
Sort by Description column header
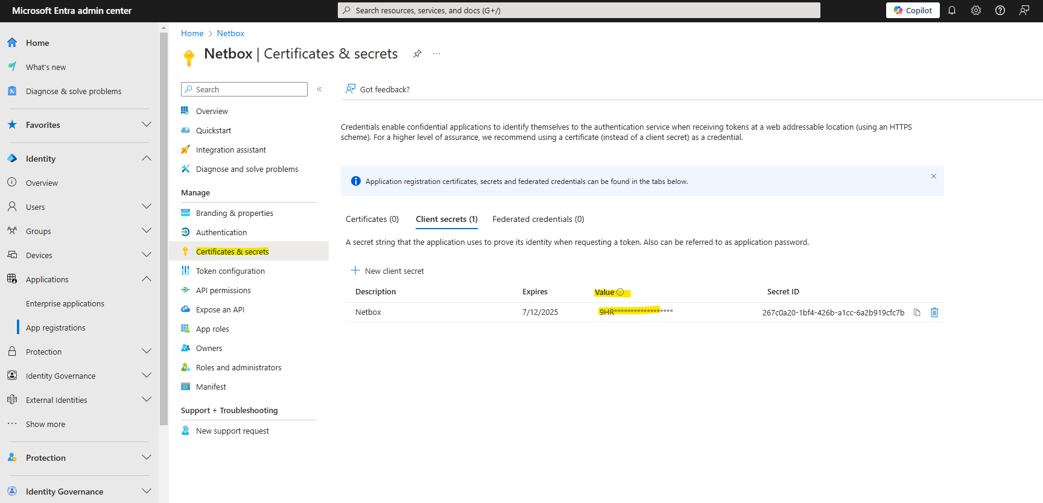pos(375,291)
